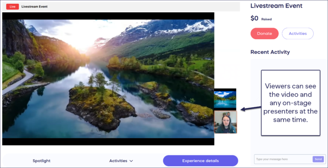Click the Livestream Event title in sidebar
The height and width of the screenshot is (168, 328).
276,6
